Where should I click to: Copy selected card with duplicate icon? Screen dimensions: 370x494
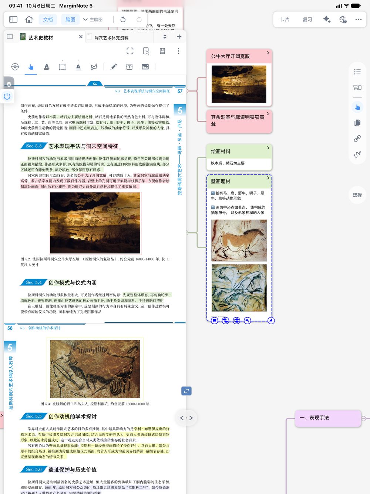[x=357, y=123]
